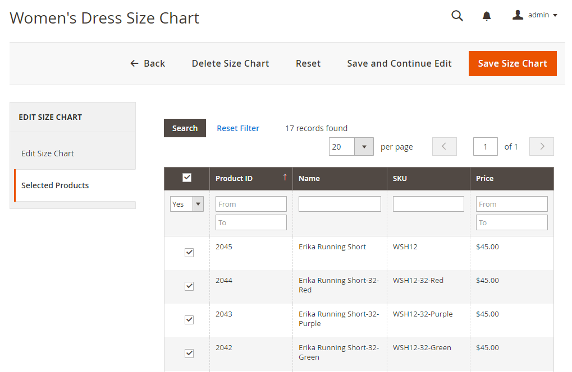Screen dimensions: 572x372
Task: Toggle the select-all header checkbox
Action: [x=187, y=178]
